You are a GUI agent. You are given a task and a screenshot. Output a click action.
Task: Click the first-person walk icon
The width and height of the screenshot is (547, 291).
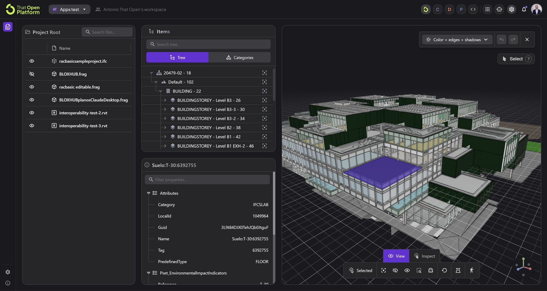click(x=472, y=270)
